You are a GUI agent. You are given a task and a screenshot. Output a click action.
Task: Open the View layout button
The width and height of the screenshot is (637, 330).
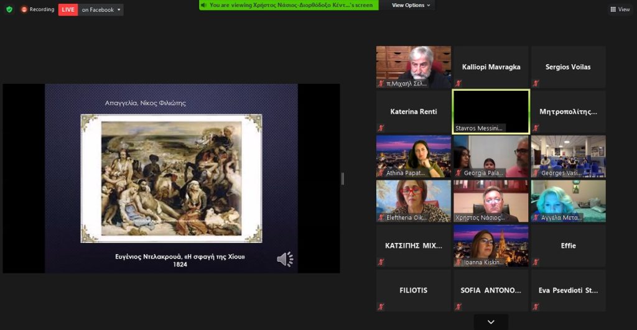(620, 9)
